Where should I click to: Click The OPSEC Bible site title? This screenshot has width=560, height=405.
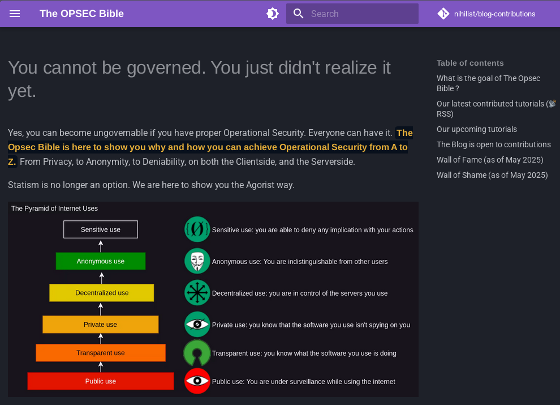point(81,14)
